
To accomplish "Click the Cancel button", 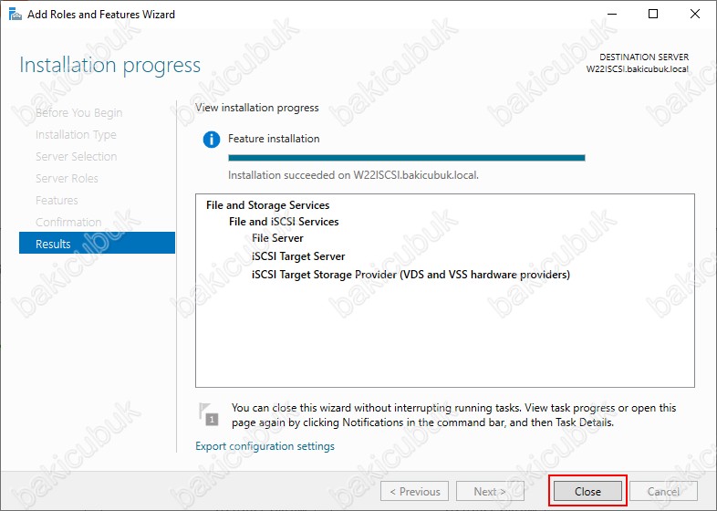I will pos(663,491).
